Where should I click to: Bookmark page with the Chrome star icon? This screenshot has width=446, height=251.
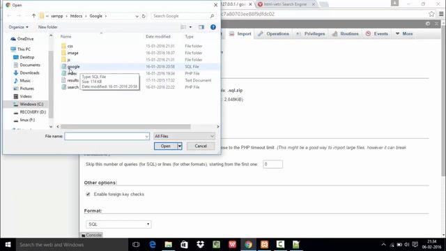point(431,14)
